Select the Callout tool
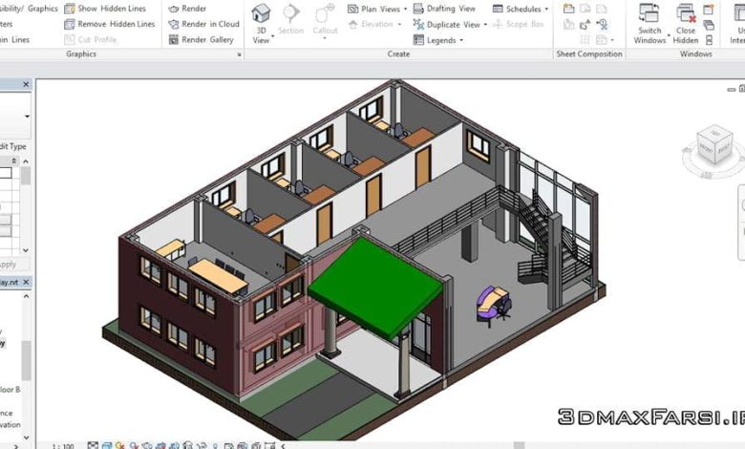The height and width of the screenshot is (449, 745). click(x=325, y=19)
